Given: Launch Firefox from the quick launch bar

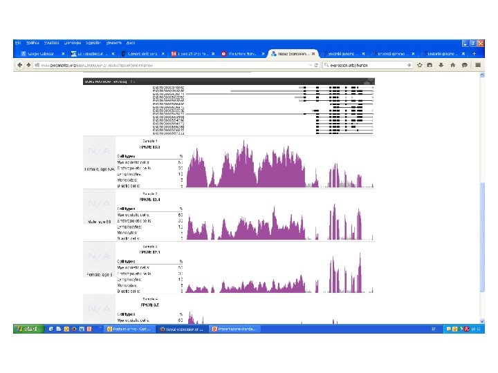Looking at the screenshot, I should tap(74, 329).
